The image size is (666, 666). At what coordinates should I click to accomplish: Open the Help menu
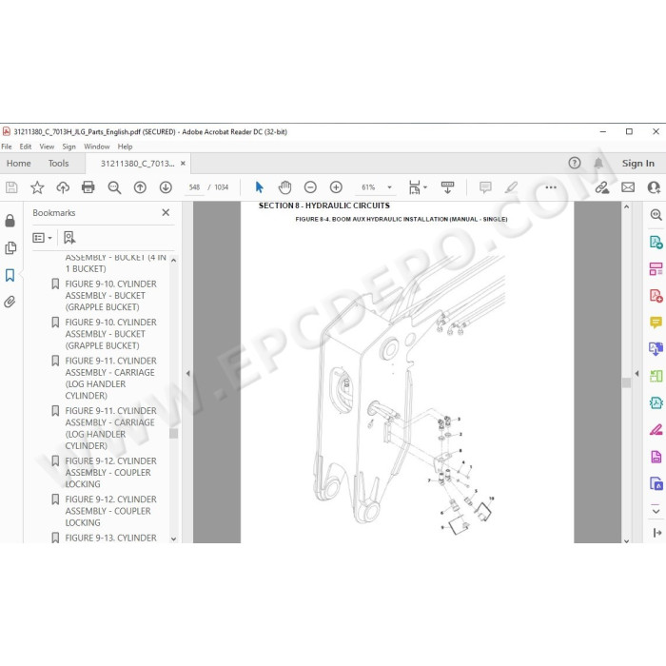click(x=125, y=147)
